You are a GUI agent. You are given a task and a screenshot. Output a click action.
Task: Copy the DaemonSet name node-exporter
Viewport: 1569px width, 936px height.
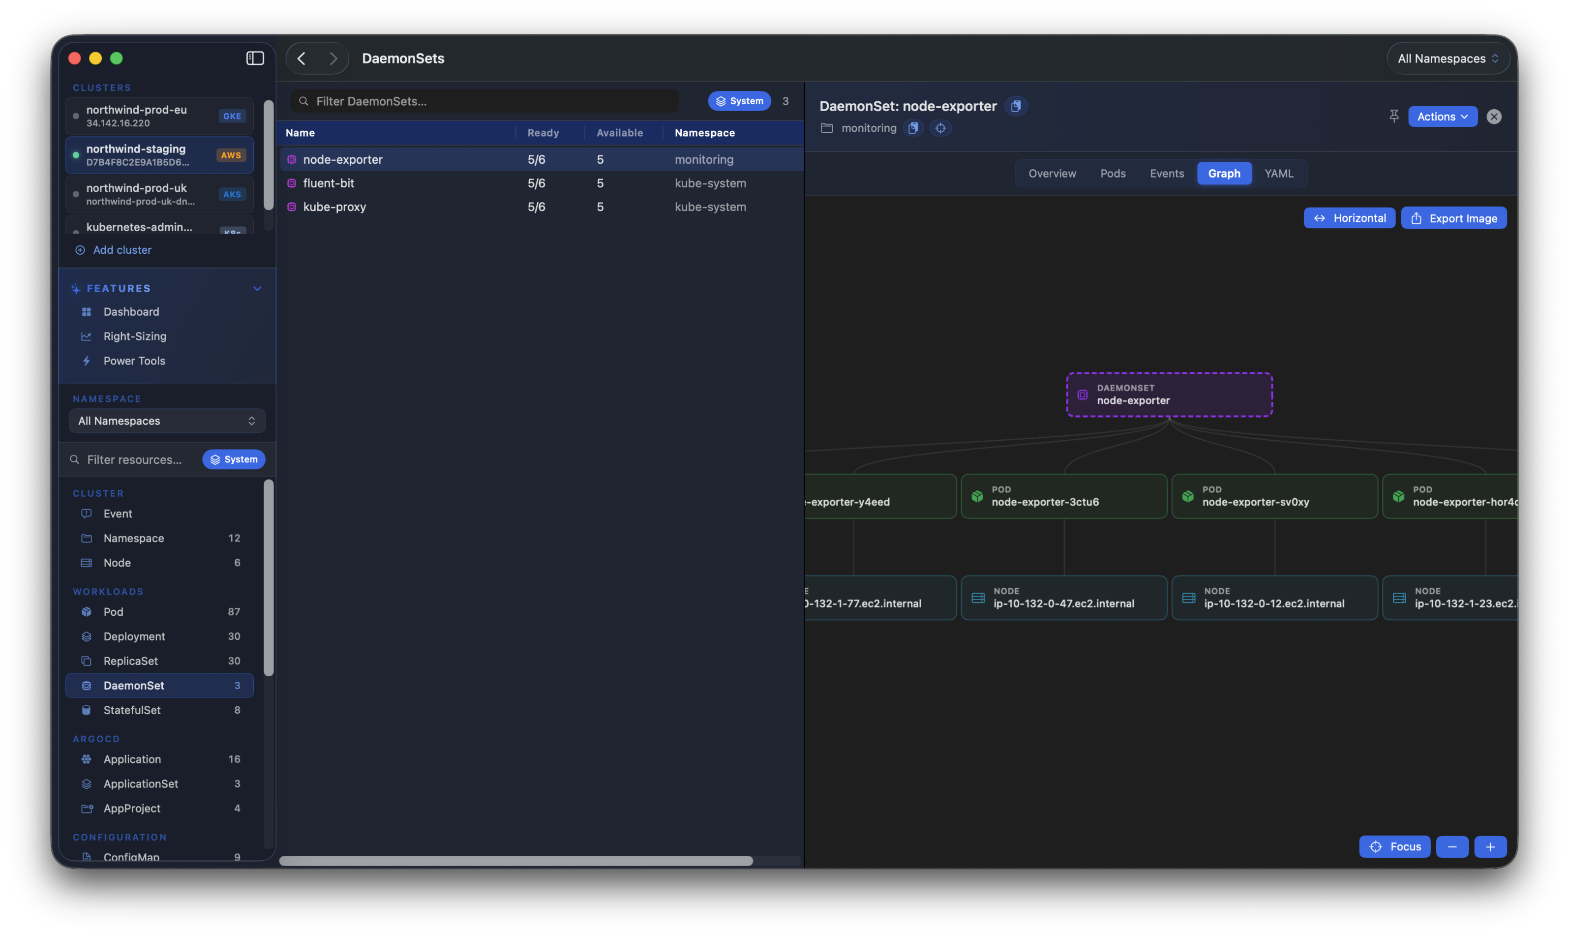pyautogui.click(x=1016, y=106)
